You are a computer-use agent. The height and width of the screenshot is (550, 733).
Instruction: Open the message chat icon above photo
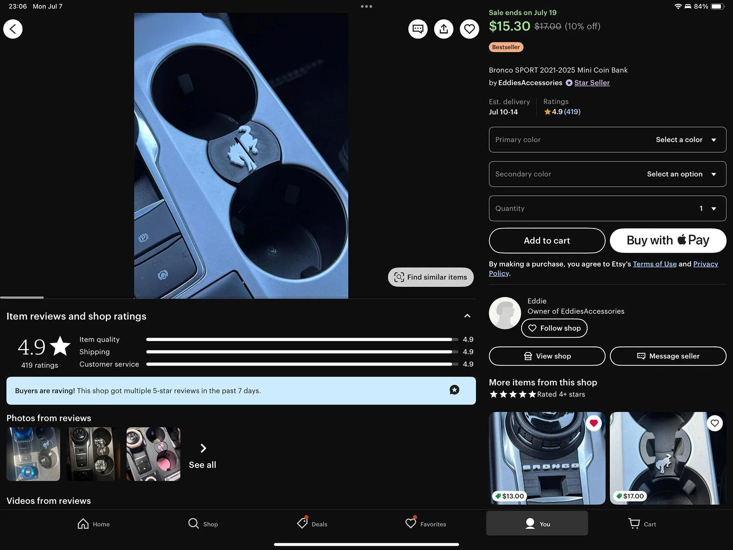click(x=418, y=29)
